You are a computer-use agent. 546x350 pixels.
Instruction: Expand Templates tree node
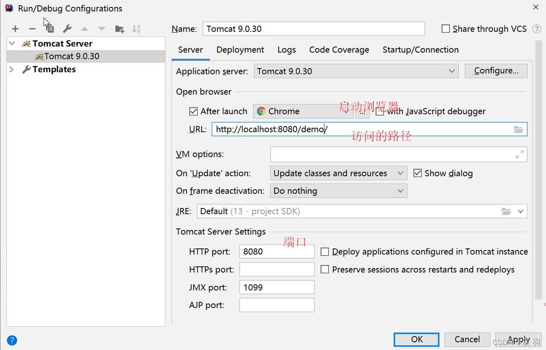pyautogui.click(x=12, y=69)
